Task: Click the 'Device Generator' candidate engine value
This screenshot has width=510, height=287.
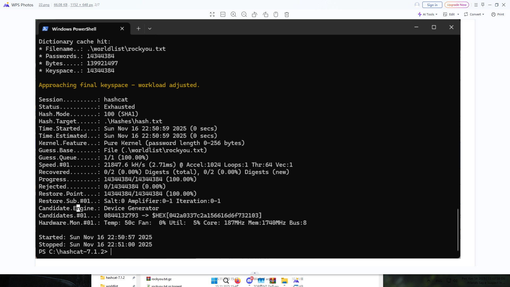Action: coord(131,208)
